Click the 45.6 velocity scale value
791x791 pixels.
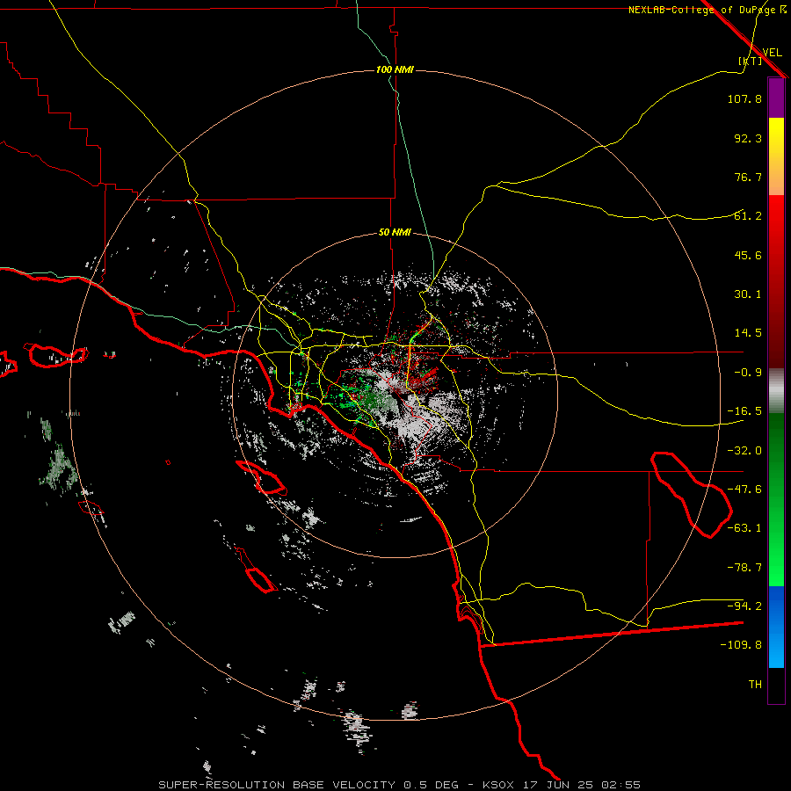pyautogui.click(x=748, y=255)
